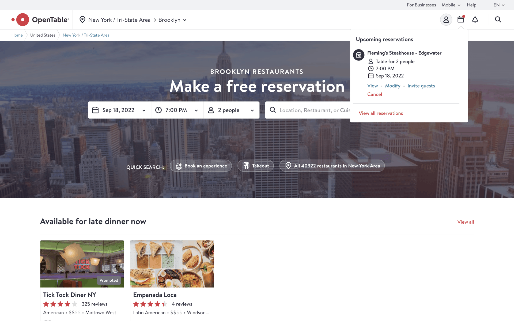Image resolution: width=514 pixels, height=321 pixels.
Task: Click Tick Tock Diner star rating
Action: (x=60, y=304)
